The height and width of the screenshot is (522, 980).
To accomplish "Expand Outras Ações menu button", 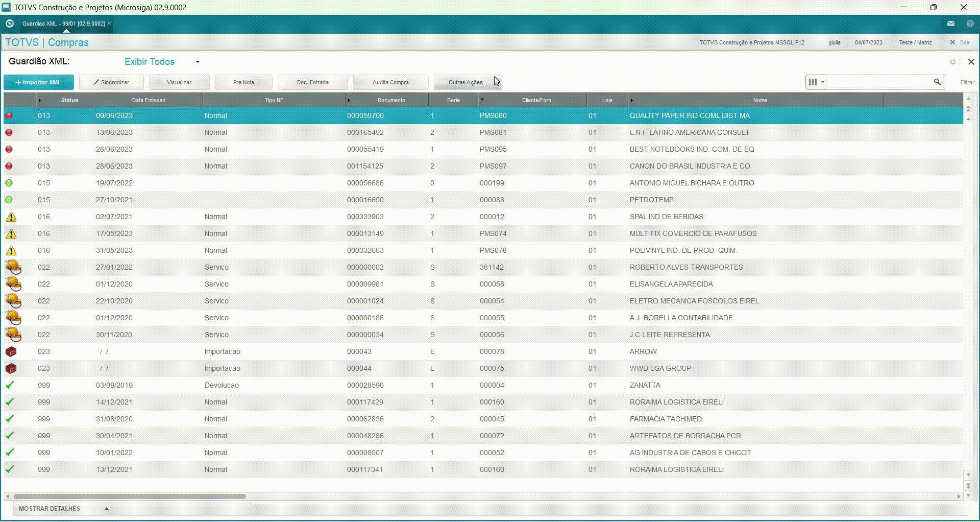I will pos(468,82).
